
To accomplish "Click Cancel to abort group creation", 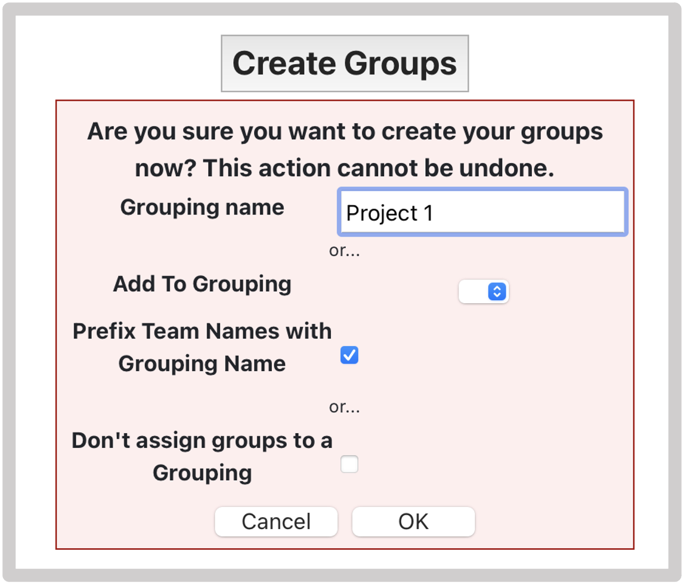I will point(276,521).
